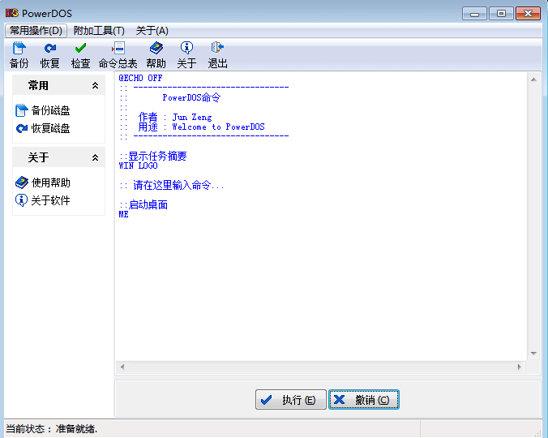Open the 恢复磁盘 link in the sidebar

coord(51,128)
